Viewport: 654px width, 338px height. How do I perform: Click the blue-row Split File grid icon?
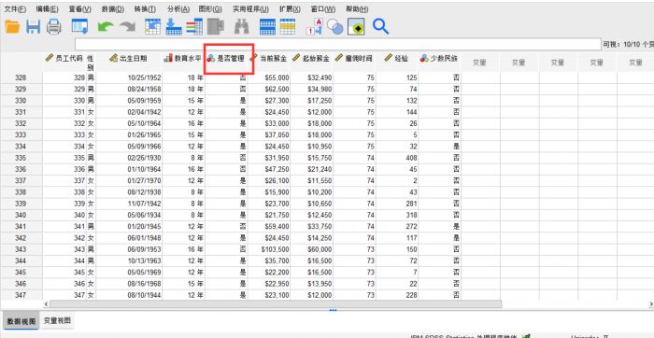pos(267,27)
